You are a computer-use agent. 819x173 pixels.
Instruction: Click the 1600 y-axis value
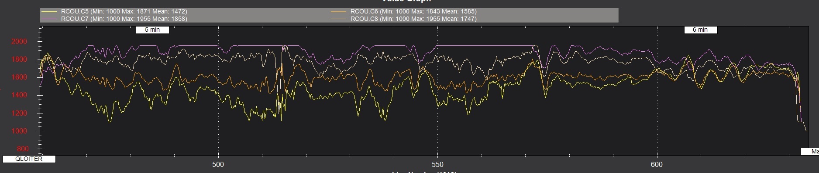(19, 77)
